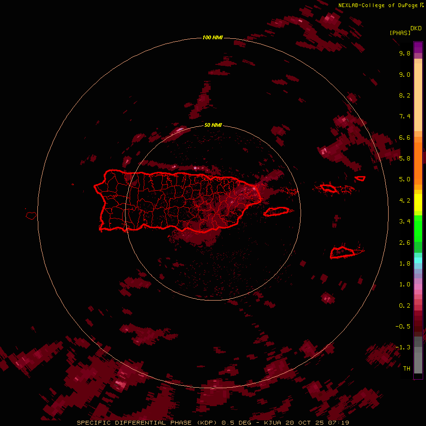Click the -0.5 color scale value
The width and height of the screenshot is (426, 426).
click(x=403, y=327)
